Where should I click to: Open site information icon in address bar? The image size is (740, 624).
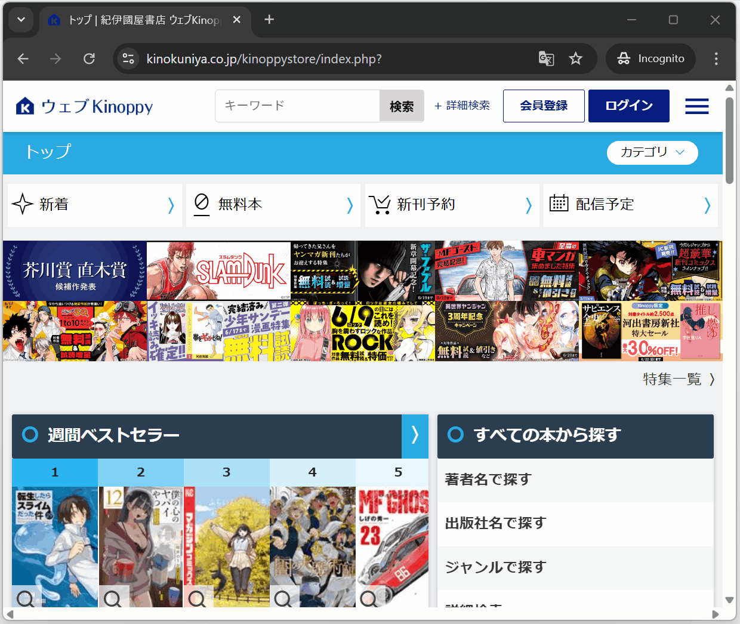coord(128,59)
